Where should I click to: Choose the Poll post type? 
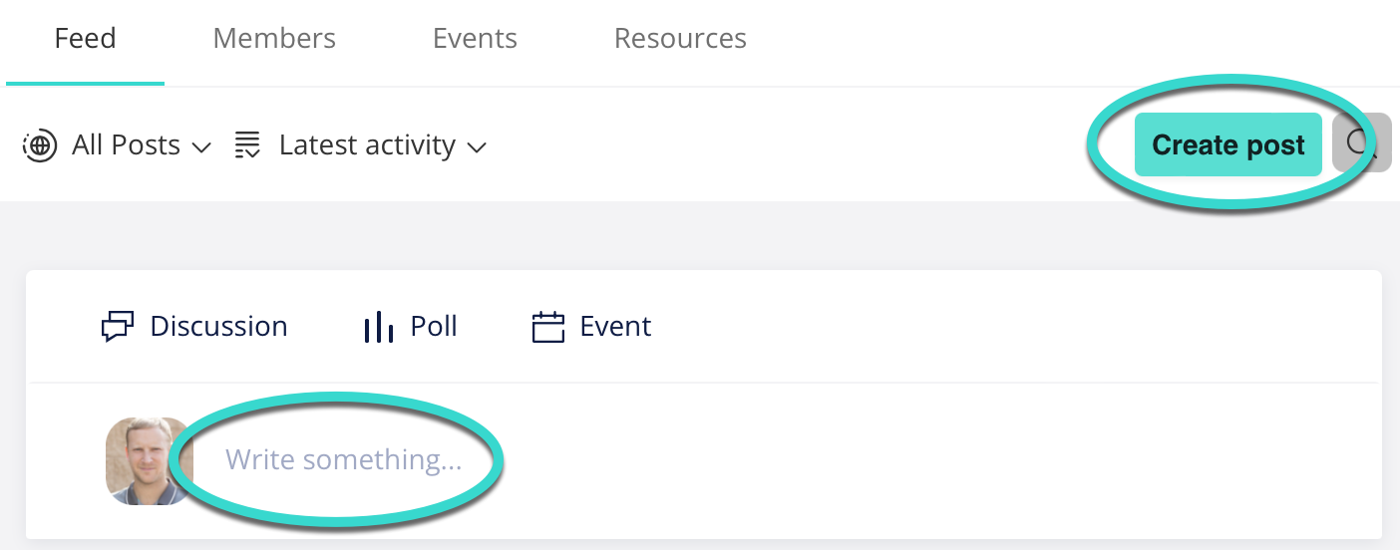coord(411,327)
